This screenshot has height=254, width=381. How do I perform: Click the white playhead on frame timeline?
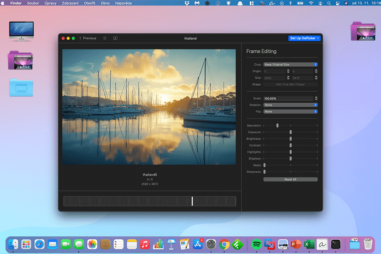tap(192, 201)
